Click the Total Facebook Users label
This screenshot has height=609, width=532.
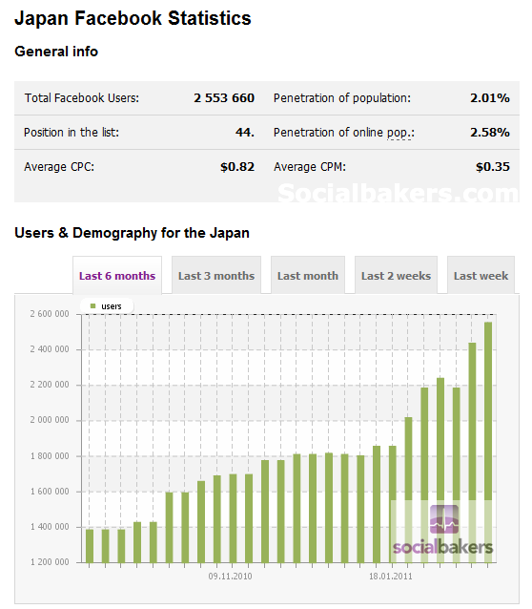82,98
